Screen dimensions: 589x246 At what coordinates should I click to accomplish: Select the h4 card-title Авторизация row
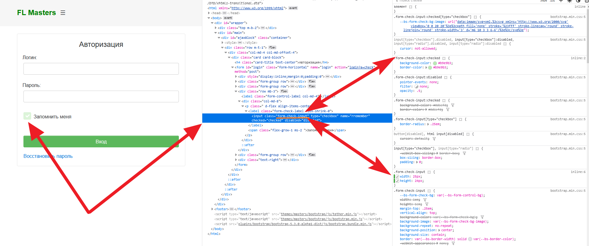tap(282, 62)
